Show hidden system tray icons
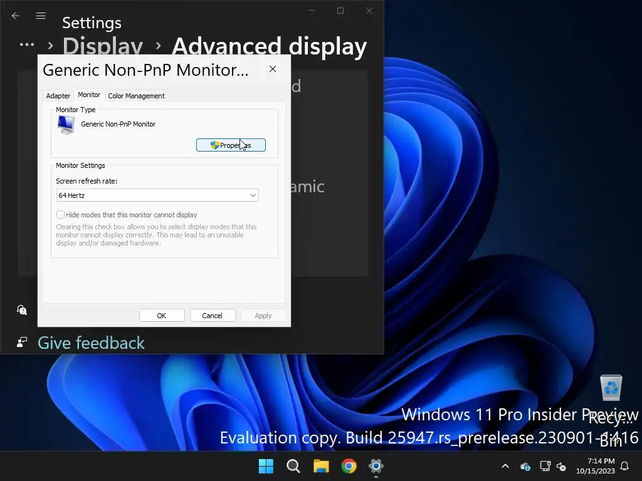 505,466
